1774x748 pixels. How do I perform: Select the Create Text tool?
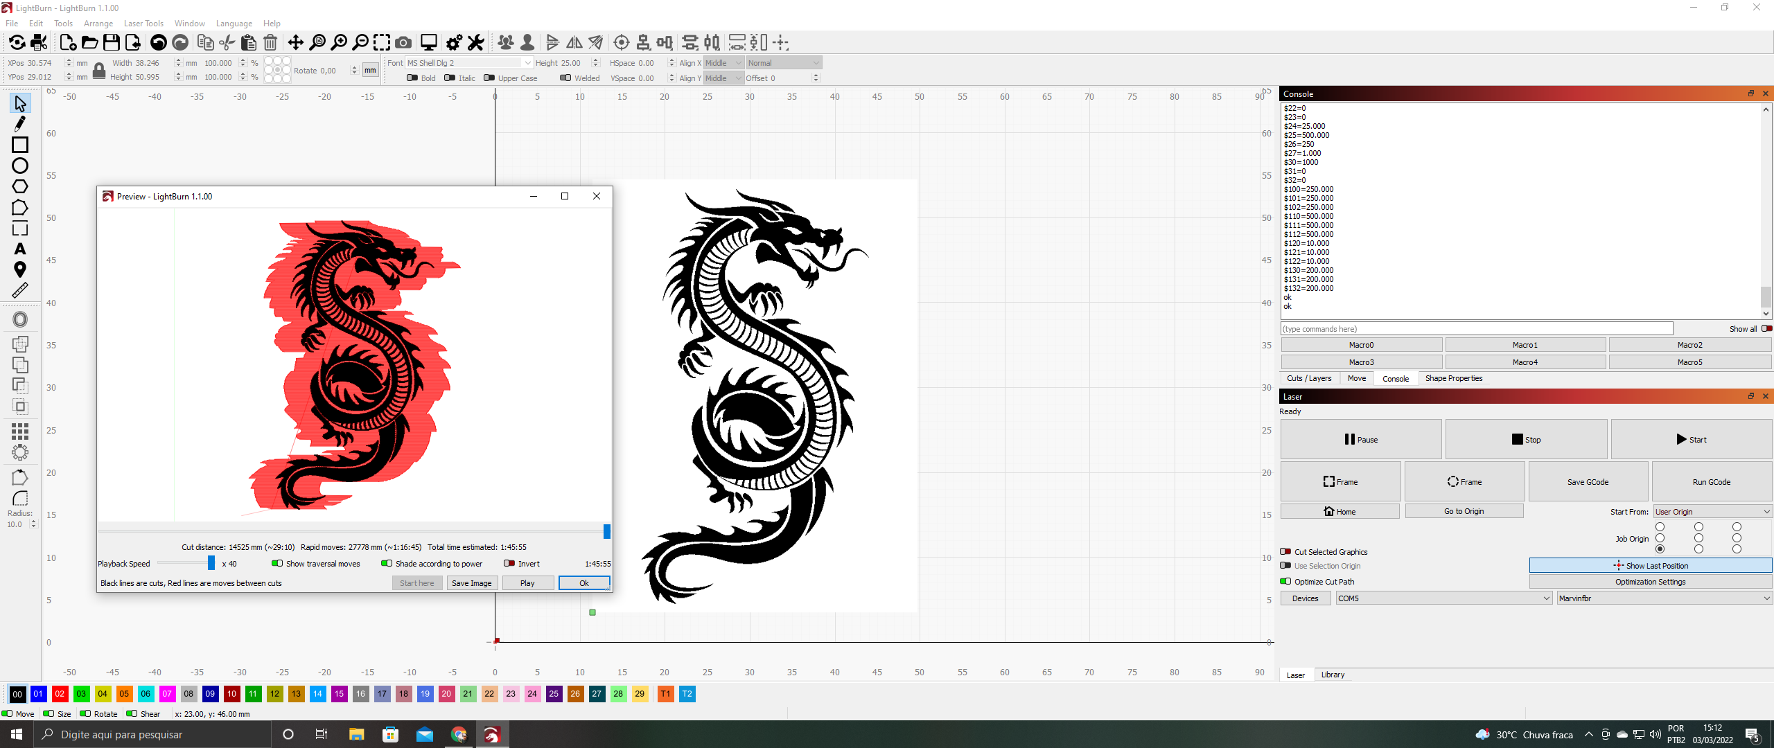(x=19, y=249)
